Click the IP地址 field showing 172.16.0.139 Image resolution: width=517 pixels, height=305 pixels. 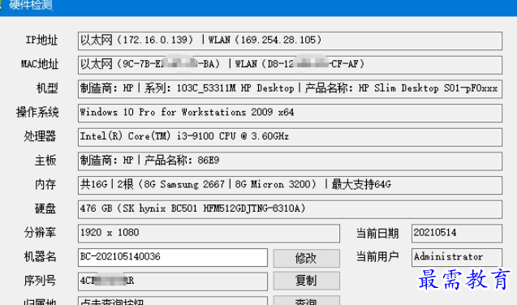coord(290,41)
